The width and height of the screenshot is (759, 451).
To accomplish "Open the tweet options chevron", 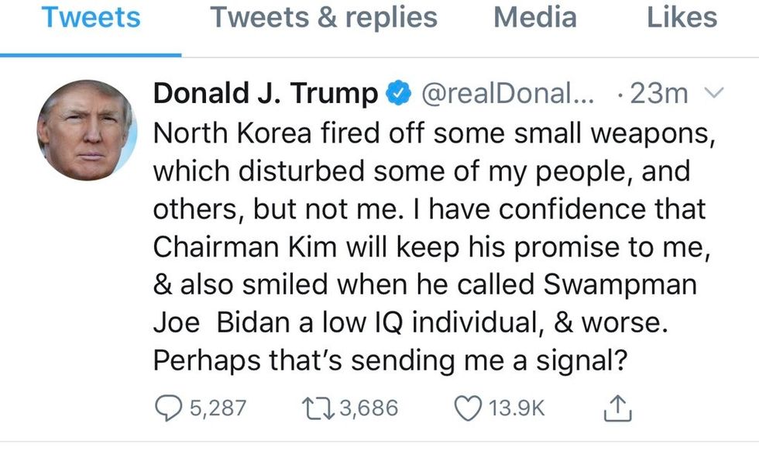I will [713, 95].
